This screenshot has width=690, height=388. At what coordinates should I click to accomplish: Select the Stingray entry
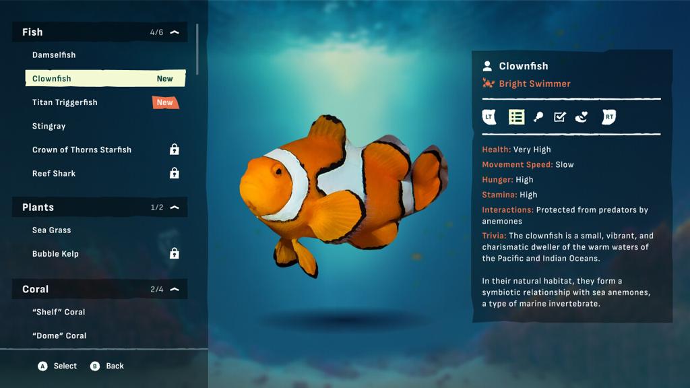point(106,126)
